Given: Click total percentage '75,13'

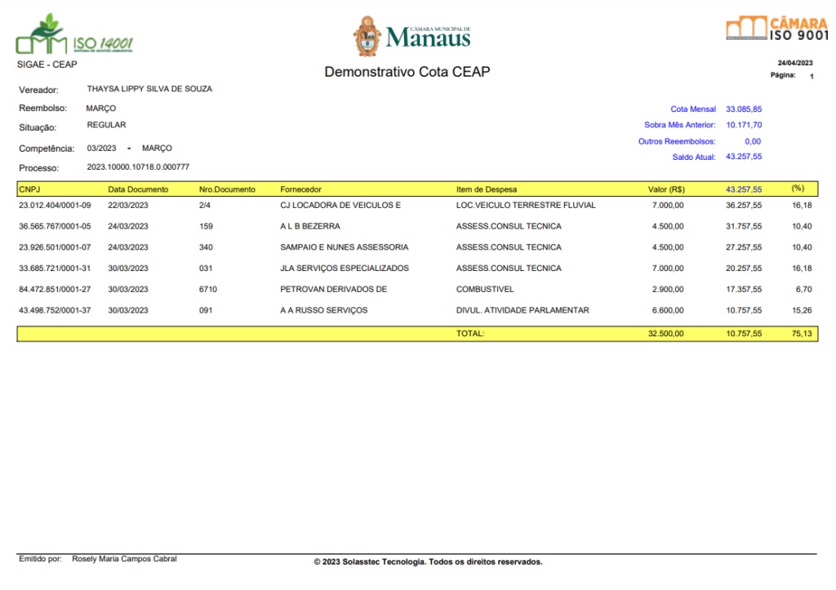Looking at the screenshot, I should (x=802, y=334).
